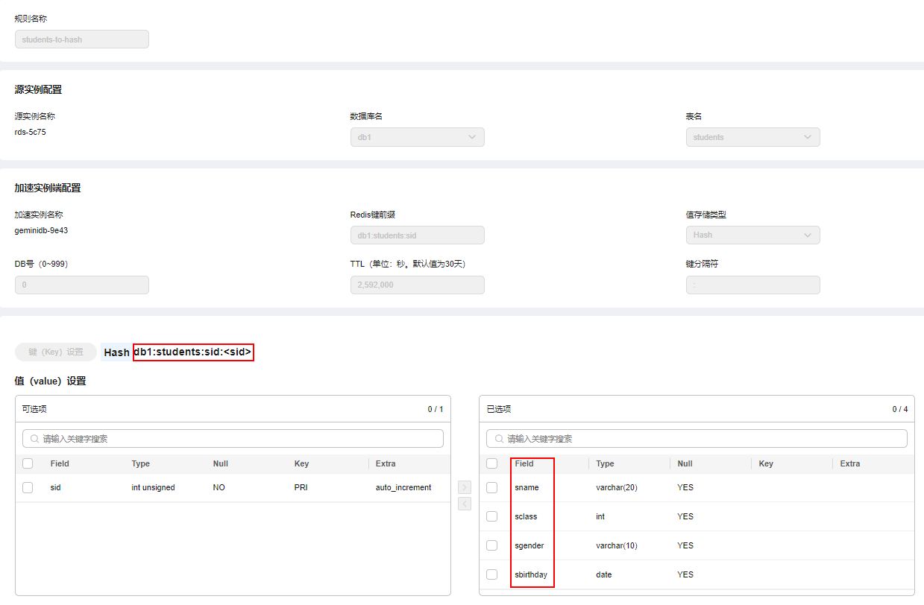The image size is (924, 605).
Task: Click the 源实例配置 section heading
Action: point(38,89)
